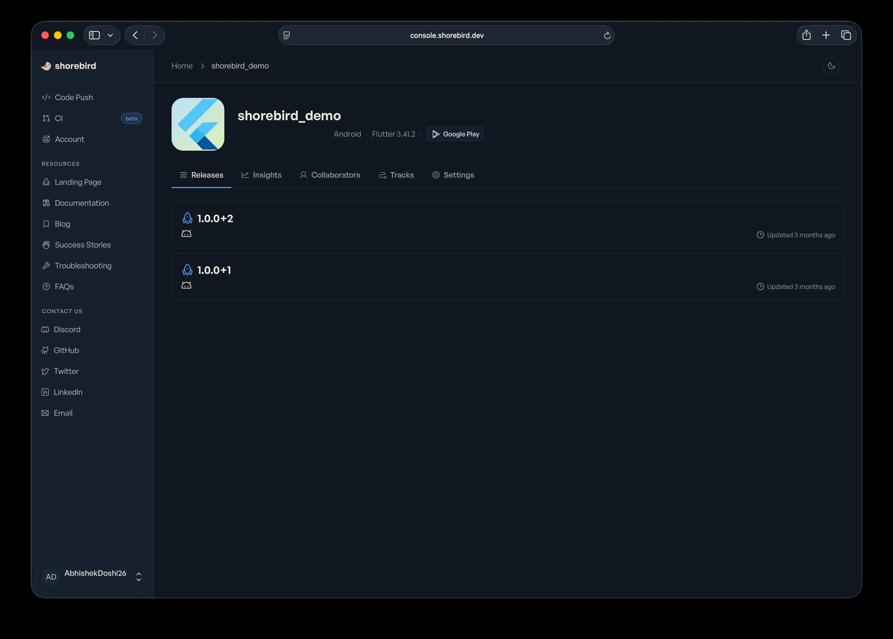This screenshot has height=639, width=893.
Task: Click the beta badge next to CI
Action: (131, 119)
